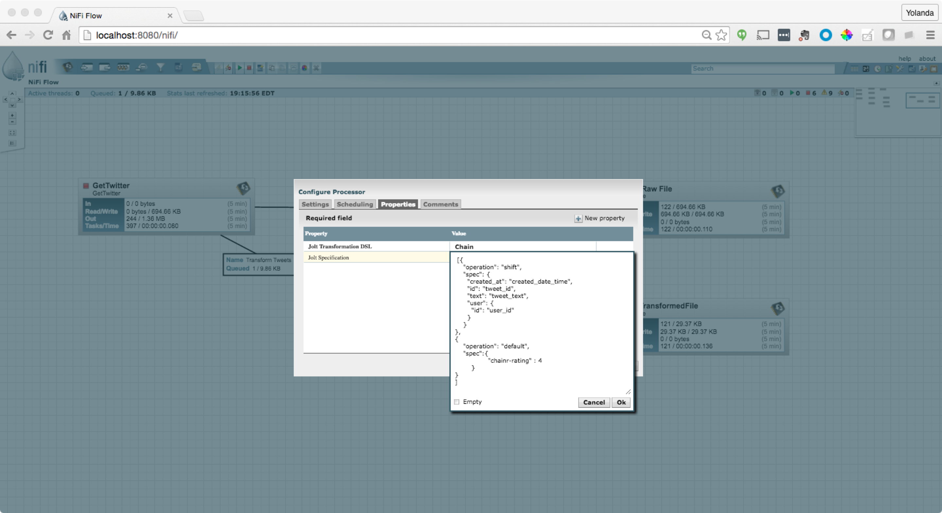Open the Summary table icon
Image resolution: width=942 pixels, height=513 pixels.
(854, 69)
